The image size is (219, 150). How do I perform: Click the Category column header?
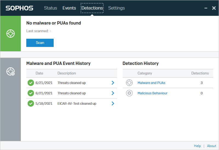145,73
